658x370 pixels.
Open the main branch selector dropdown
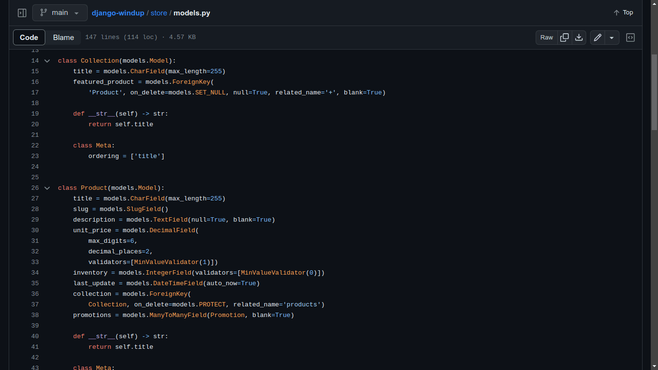click(60, 13)
